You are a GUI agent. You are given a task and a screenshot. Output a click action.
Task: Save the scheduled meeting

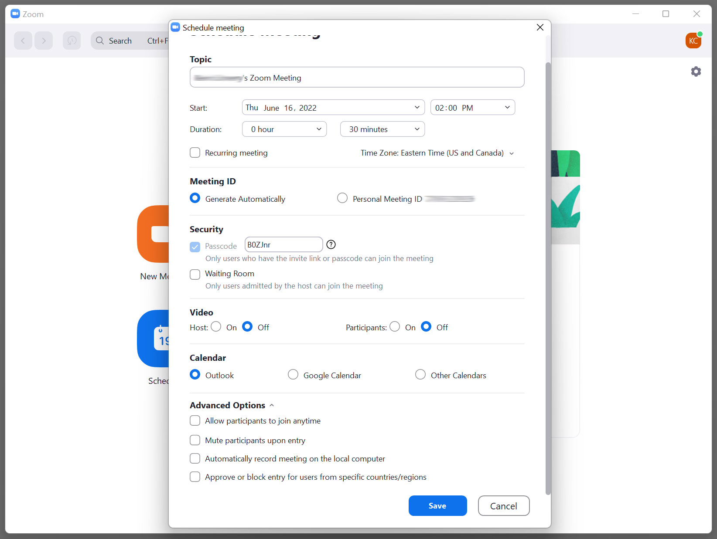coord(437,505)
